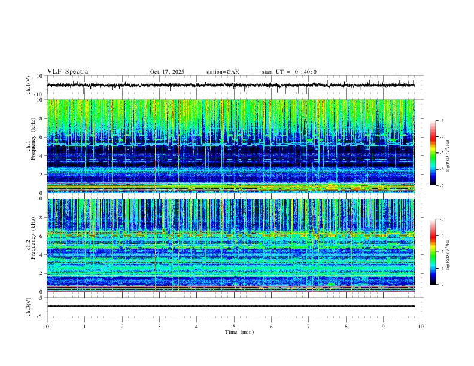The width and height of the screenshot is (474, 366).
Task: Click the upper ch.1 PSD color bar
Action: click(x=433, y=153)
